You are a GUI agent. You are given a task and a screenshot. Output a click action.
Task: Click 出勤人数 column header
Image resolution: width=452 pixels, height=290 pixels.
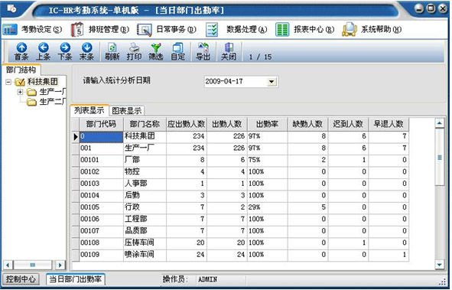click(x=227, y=124)
